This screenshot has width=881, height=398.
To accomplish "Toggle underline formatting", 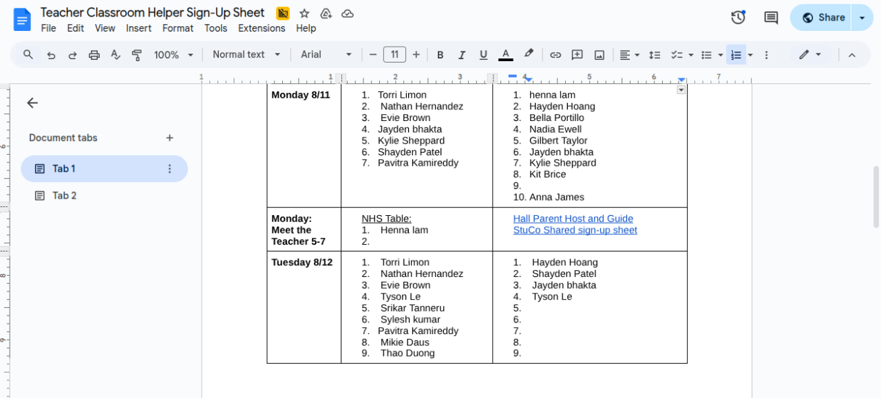I will pos(483,55).
